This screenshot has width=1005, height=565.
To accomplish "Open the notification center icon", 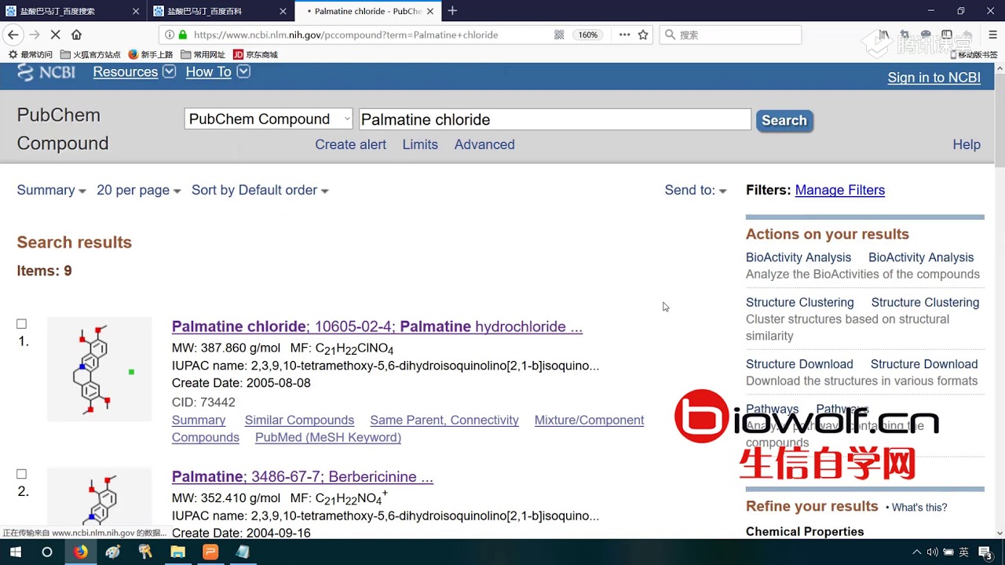I will point(987,552).
